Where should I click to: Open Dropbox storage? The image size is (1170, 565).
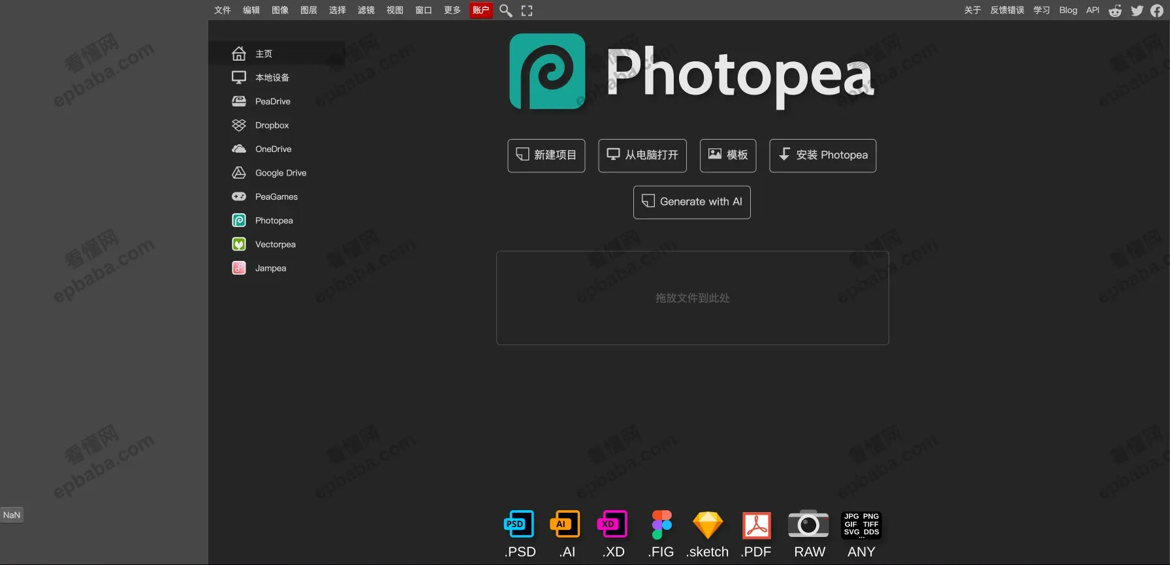(277, 125)
